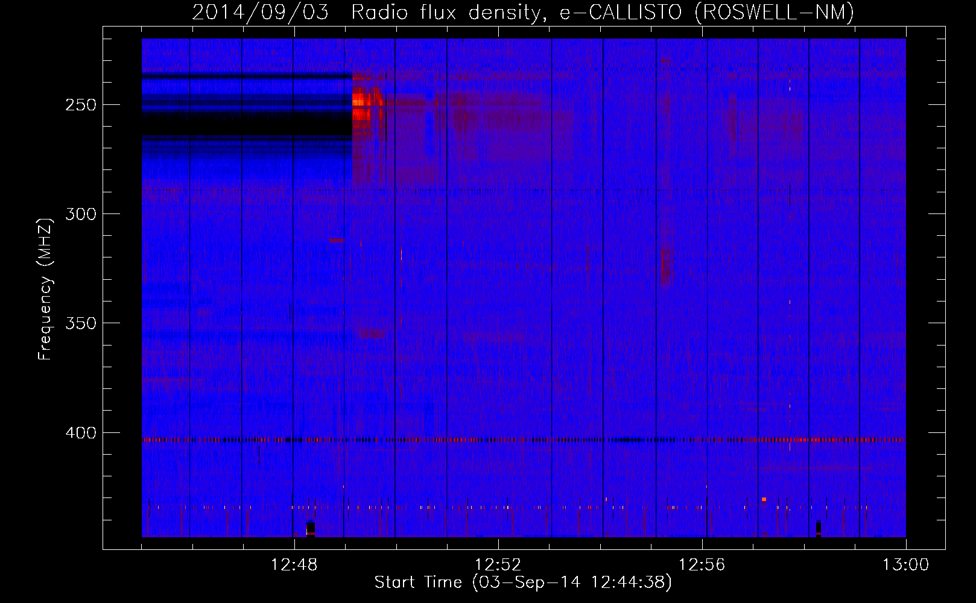Click the 12:48 time axis label
The height and width of the screenshot is (603, 976).
[x=294, y=565]
